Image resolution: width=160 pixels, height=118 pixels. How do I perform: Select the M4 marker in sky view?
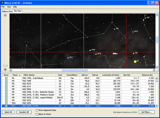[x=146, y=18]
